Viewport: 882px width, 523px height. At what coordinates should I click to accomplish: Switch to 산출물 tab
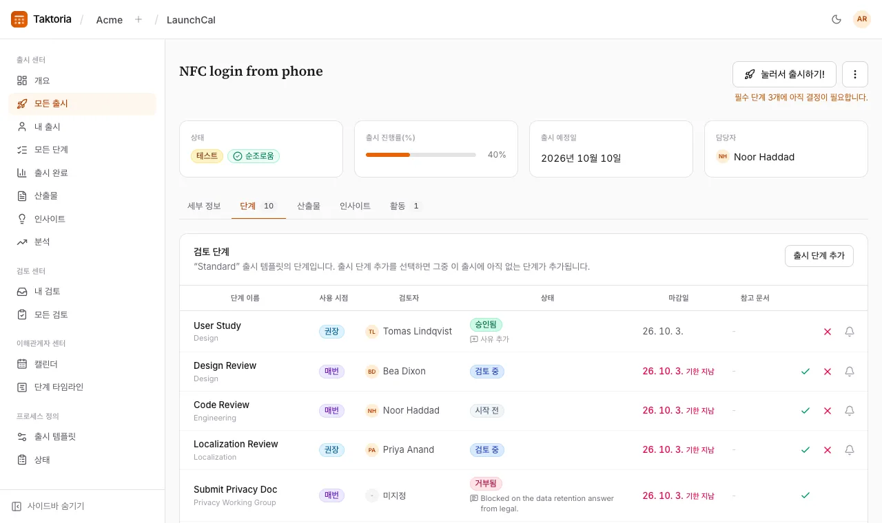(x=309, y=206)
